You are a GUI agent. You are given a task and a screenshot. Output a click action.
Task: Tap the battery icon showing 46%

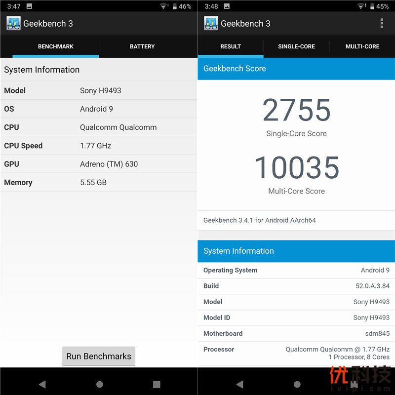[175, 6]
